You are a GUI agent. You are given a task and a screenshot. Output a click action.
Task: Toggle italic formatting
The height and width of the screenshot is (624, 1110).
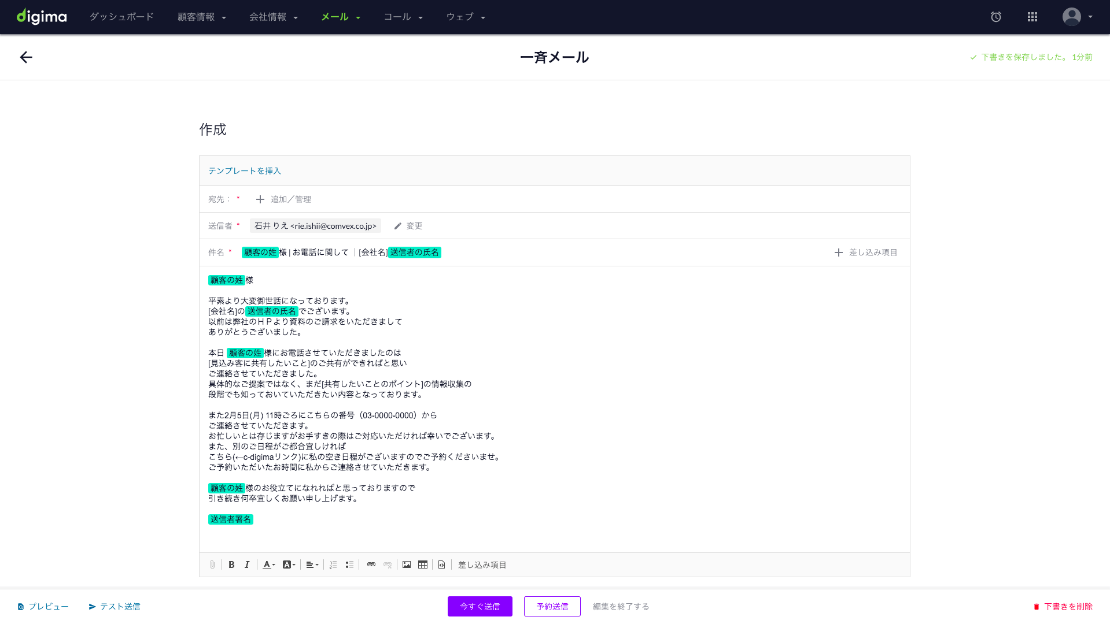tap(247, 564)
